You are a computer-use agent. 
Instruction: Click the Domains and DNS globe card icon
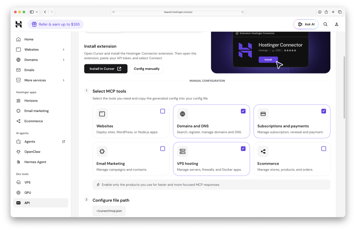tap(182, 114)
